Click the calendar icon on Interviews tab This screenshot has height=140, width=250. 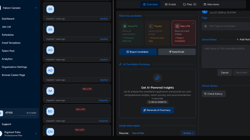click(205, 4)
